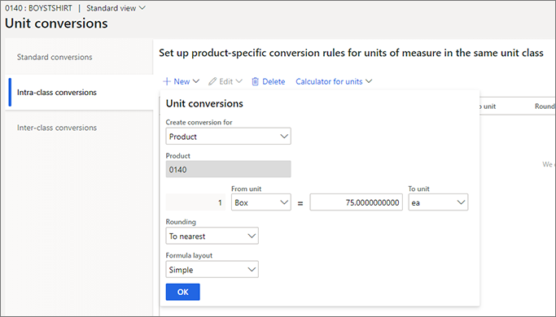The image size is (556, 317).
Task: Click the New label in toolbar
Action: click(x=182, y=81)
